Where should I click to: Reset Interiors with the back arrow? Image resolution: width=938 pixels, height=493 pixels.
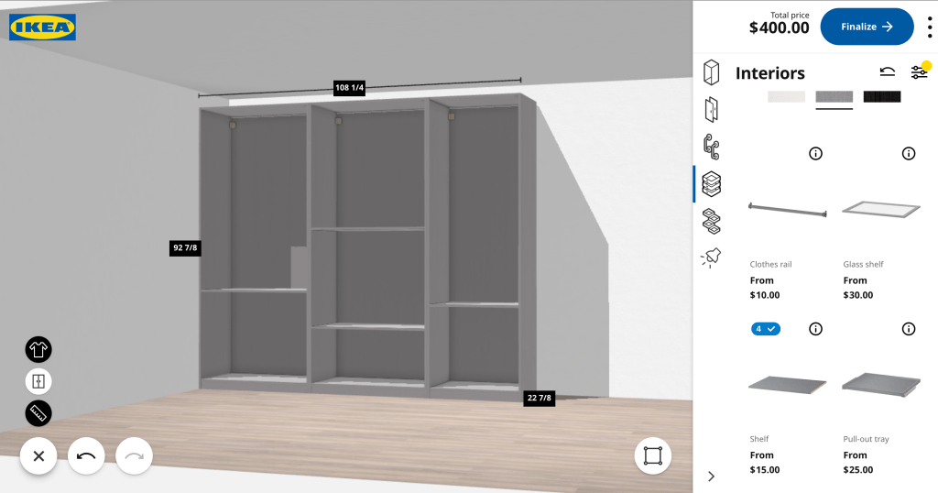coord(887,72)
